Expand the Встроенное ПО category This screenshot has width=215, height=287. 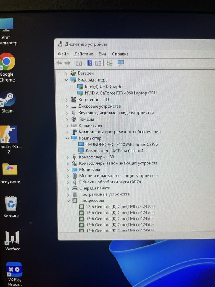(x=67, y=100)
